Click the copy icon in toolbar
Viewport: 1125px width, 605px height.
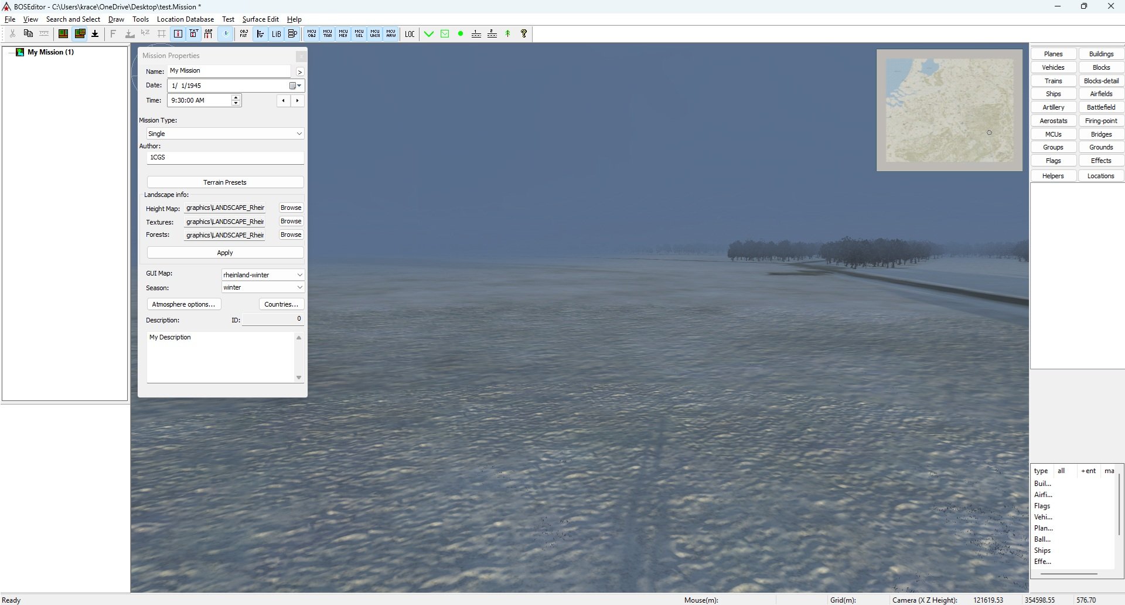click(28, 34)
